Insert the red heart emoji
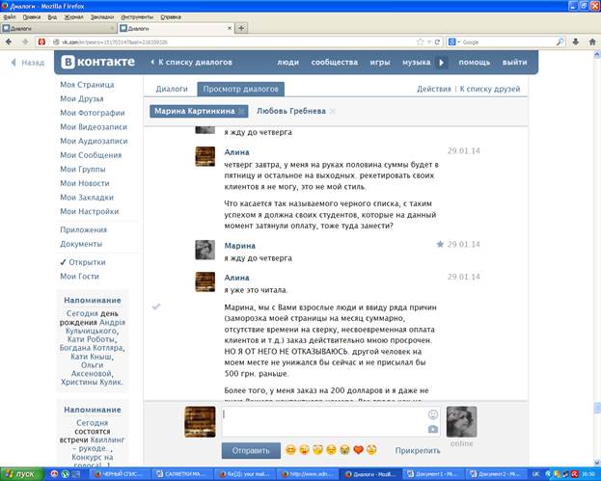601x481 pixels. [358, 450]
